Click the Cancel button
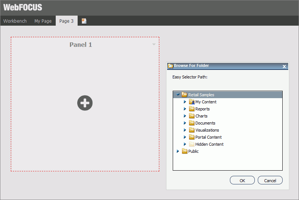This screenshot has width=299, height=200. pos(270,180)
